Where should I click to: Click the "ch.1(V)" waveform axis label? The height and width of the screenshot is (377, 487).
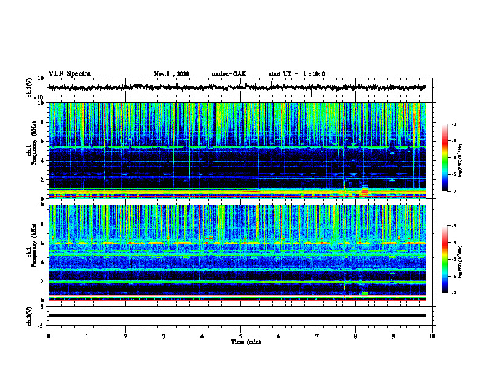[x=30, y=87]
